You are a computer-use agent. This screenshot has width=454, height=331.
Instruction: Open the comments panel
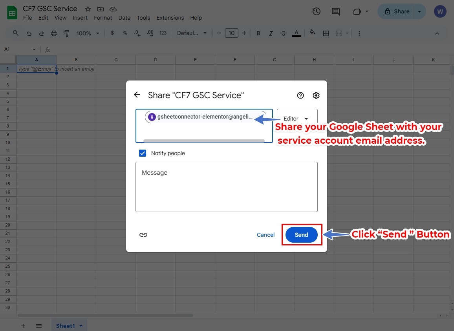(335, 11)
